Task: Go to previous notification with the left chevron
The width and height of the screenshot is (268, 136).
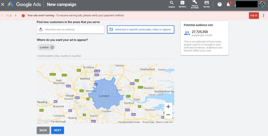Action: pos(2,15)
